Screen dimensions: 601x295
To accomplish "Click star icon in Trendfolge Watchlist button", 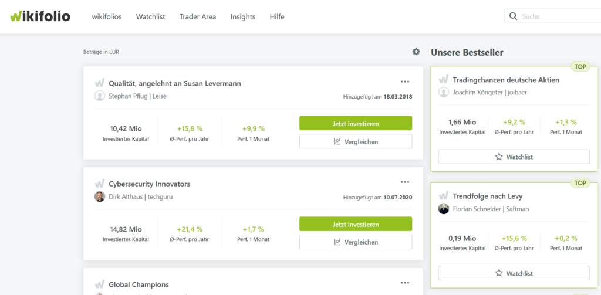I will pos(499,273).
